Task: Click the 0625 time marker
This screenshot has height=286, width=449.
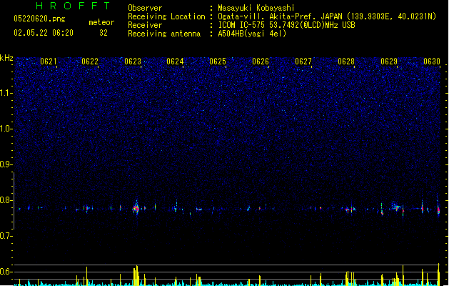Action: [x=218, y=61]
